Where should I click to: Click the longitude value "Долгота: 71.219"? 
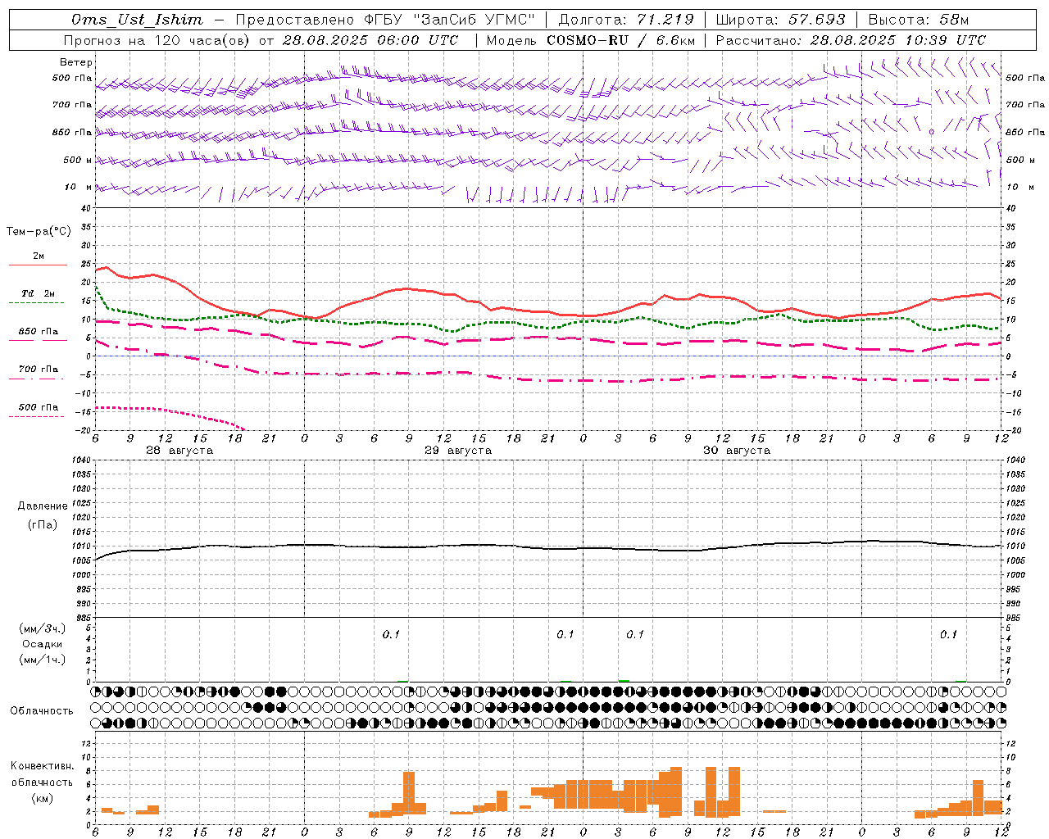click(626, 20)
